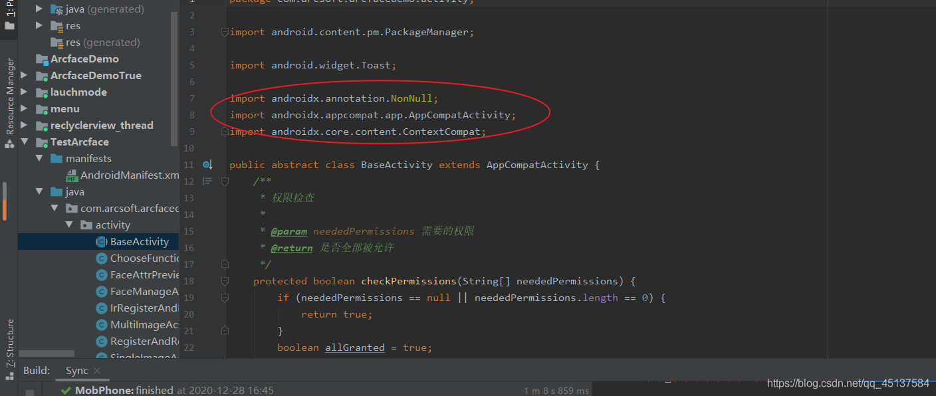Click the checkPermissions method name
The height and width of the screenshot is (396, 936).
point(409,281)
